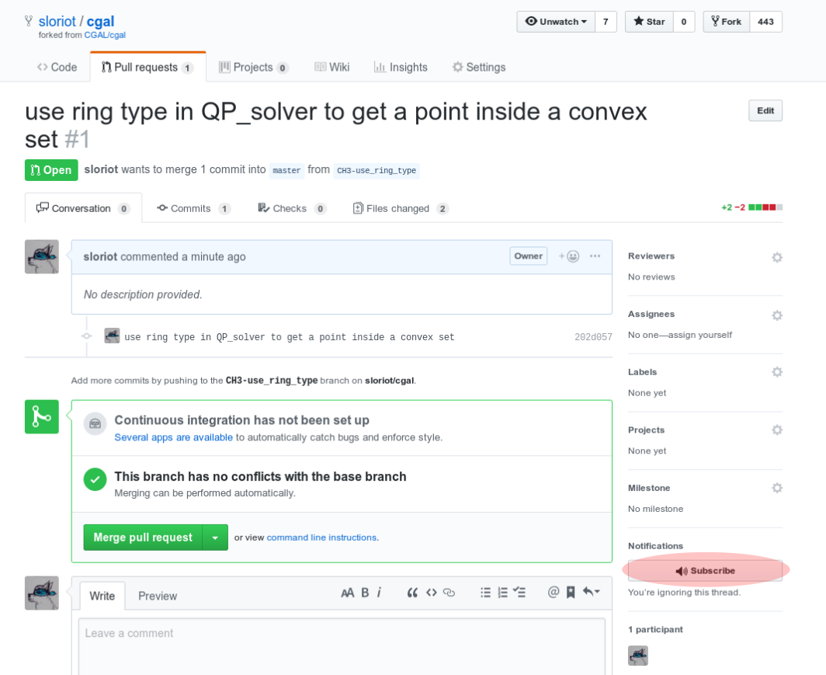The width and height of the screenshot is (826, 675).
Task: Click large sloriot avatar beside comment editor
Action: [42, 593]
